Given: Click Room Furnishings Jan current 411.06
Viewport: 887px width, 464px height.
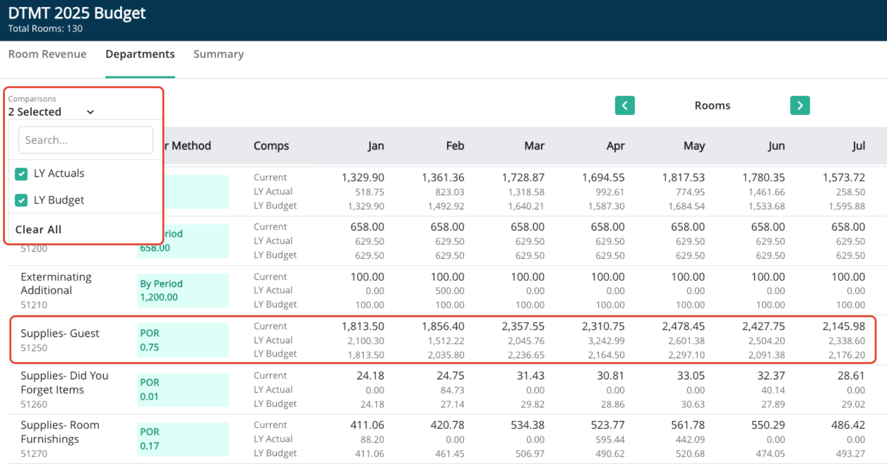Looking at the screenshot, I should (x=367, y=425).
